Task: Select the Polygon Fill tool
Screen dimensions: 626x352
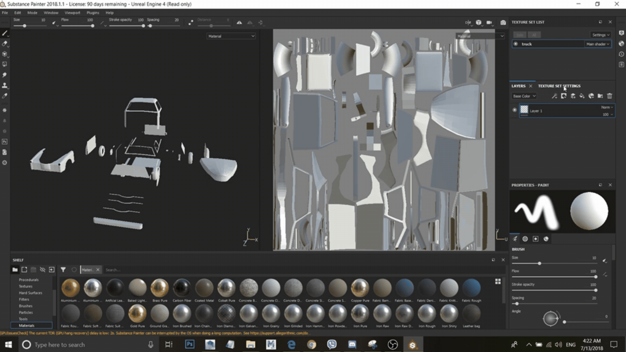Action: [5, 65]
